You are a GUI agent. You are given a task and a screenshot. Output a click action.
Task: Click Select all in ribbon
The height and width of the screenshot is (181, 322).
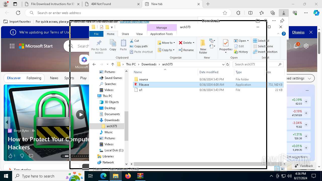(x=261, y=41)
